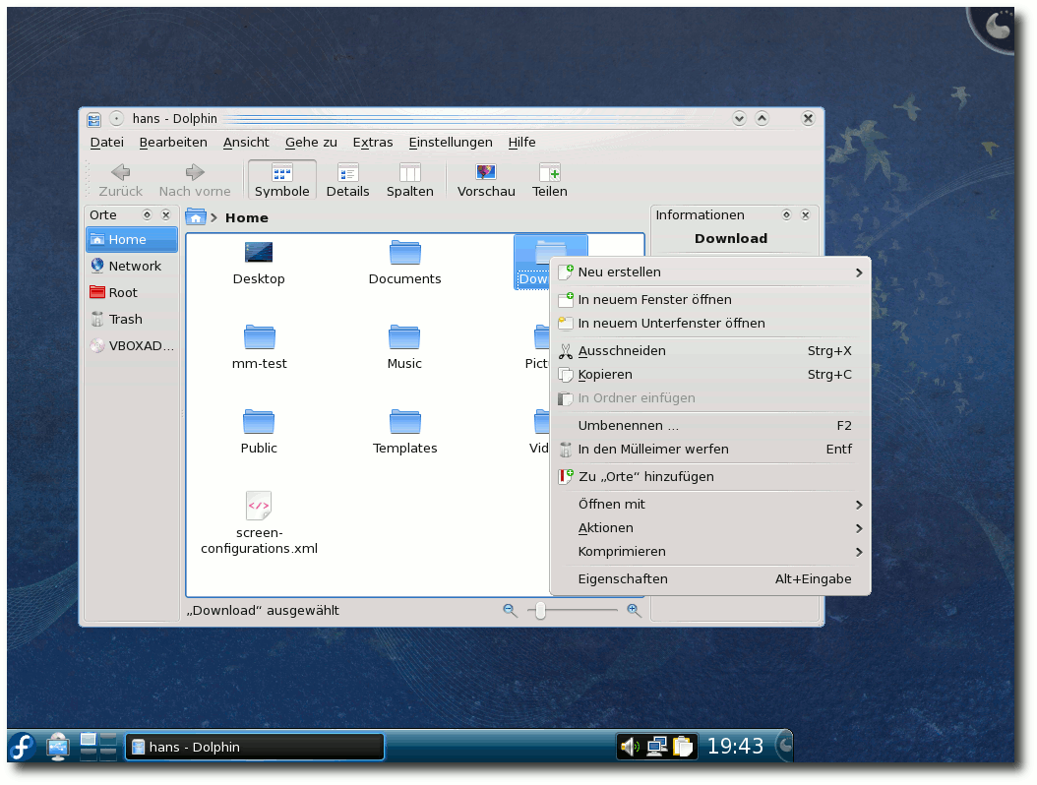Viewport: 1037px width, 785px height.
Task: Open the Network place in sidebar
Action: pos(132,266)
